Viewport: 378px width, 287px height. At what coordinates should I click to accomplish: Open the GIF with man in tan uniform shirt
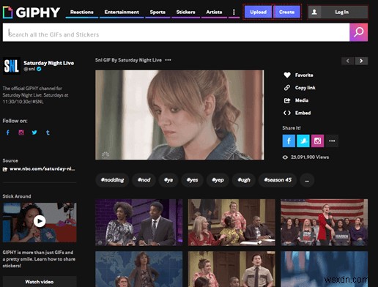click(x=231, y=269)
